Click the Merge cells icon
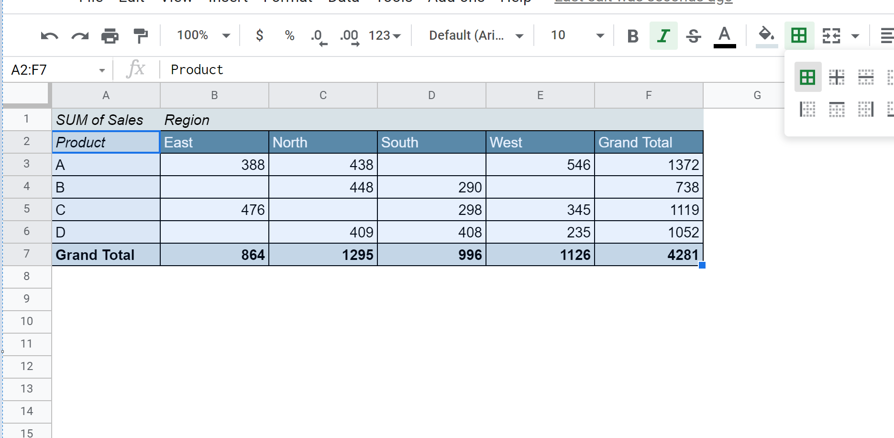Image resolution: width=894 pixels, height=438 pixels. [x=831, y=36]
